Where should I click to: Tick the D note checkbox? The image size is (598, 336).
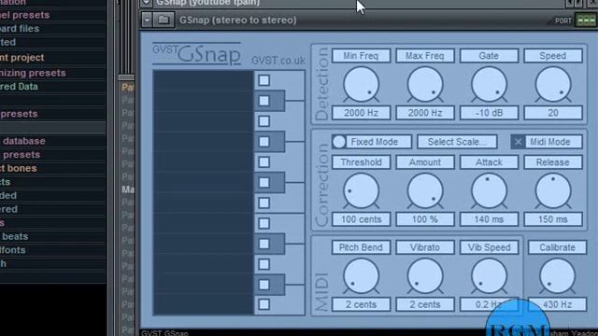pyautogui.click(x=263, y=264)
